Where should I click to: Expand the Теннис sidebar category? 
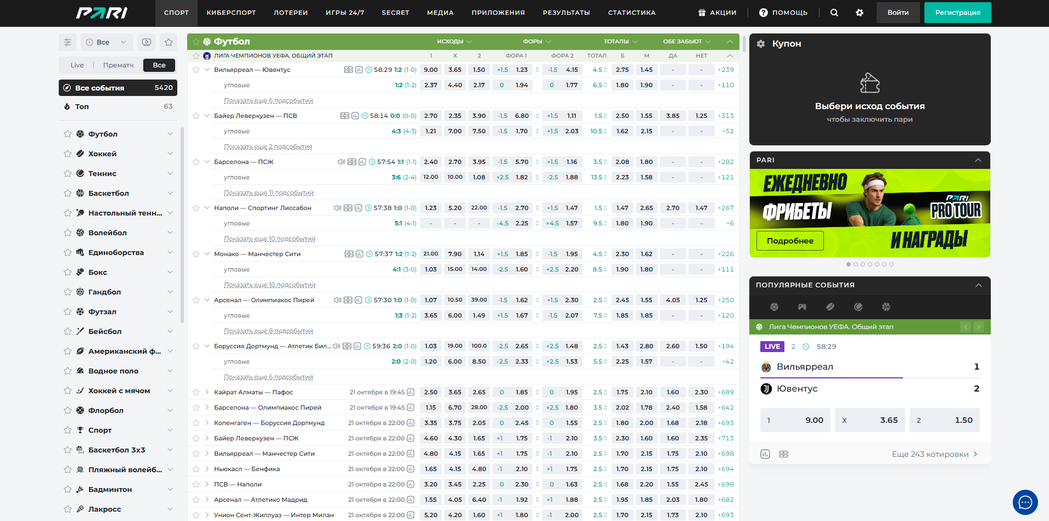point(170,174)
